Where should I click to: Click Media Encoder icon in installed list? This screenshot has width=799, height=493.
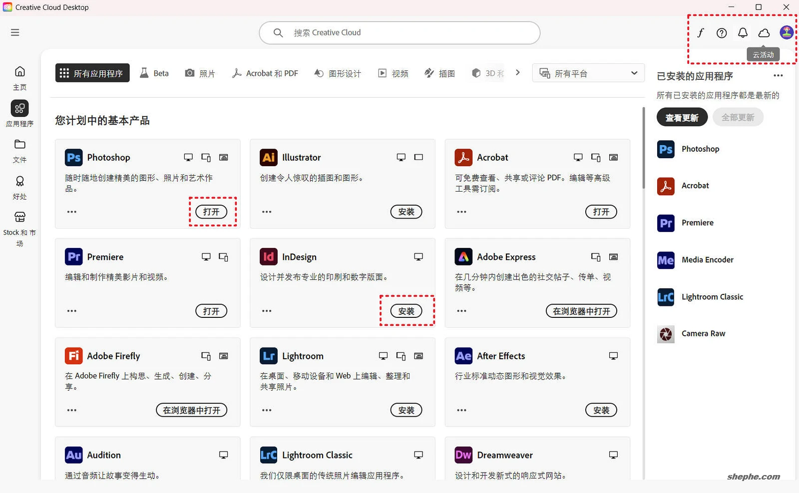pos(666,260)
